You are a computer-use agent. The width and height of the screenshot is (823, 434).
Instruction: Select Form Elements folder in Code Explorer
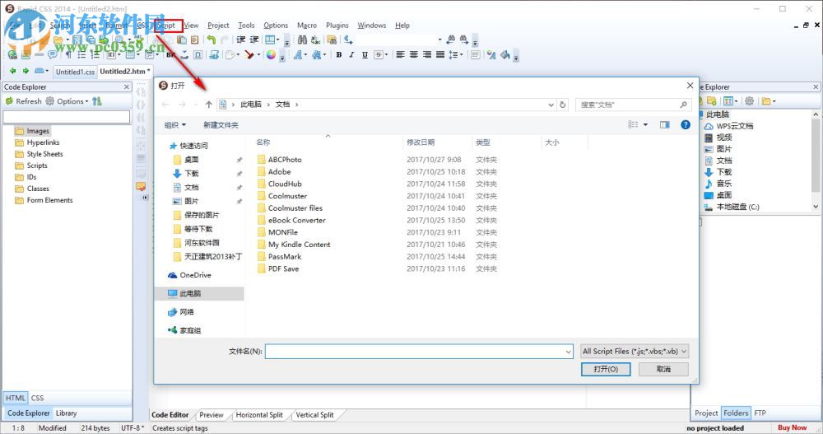tap(44, 200)
